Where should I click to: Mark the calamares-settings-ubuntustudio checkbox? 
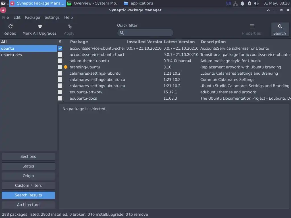[x=60, y=86]
